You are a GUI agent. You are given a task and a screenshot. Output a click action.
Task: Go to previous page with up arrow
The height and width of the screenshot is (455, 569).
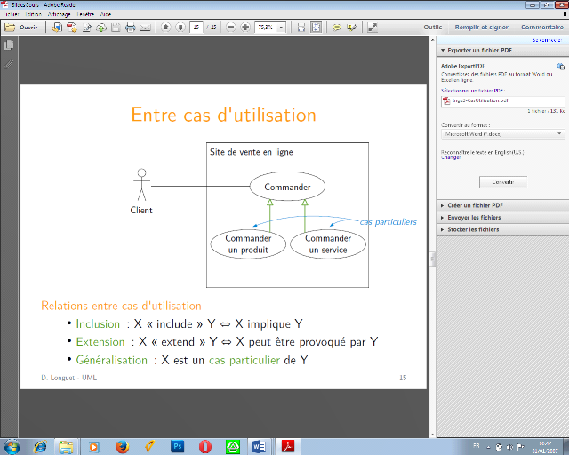[165, 28]
